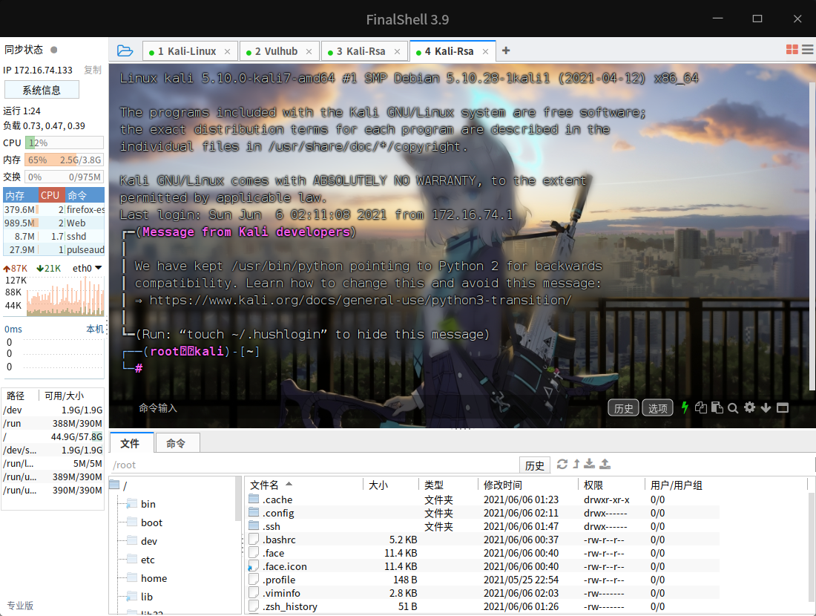
Task: Select the 4 Kali-Rsa session tab
Action: coord(453,51)
